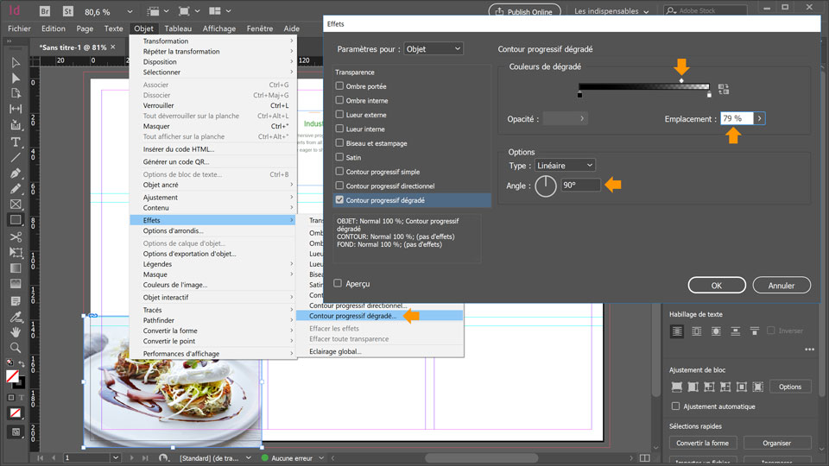This screenshot has height=466, width=829.
Task: Enable the Lueur externe checkbox
Action: pos(339,114)
